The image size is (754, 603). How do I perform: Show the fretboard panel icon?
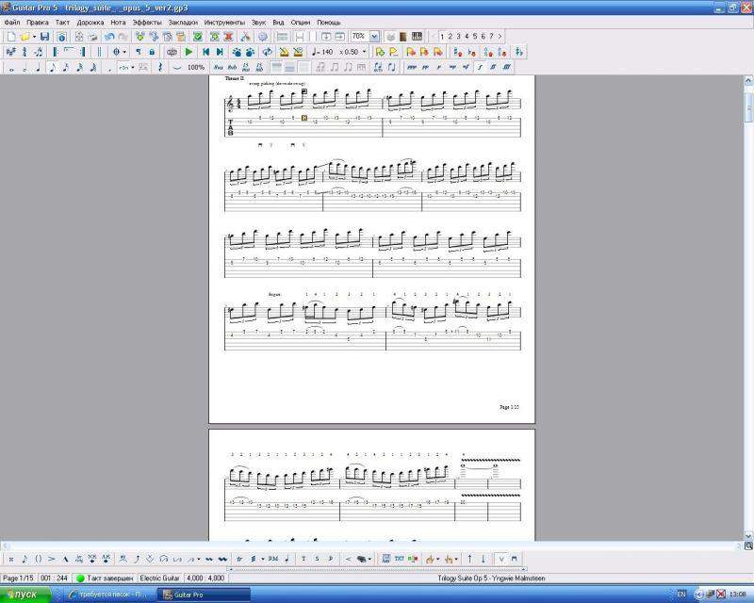(x=403, y=37)
